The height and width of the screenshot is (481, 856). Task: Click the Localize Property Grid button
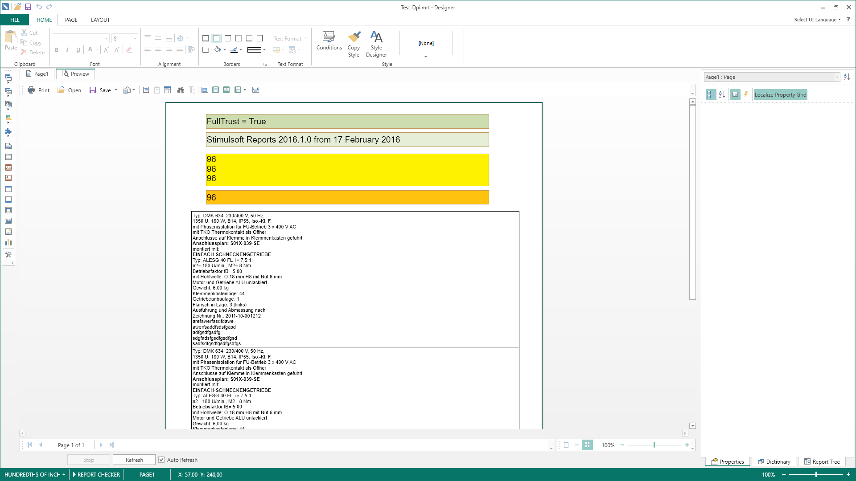(780, 94)
